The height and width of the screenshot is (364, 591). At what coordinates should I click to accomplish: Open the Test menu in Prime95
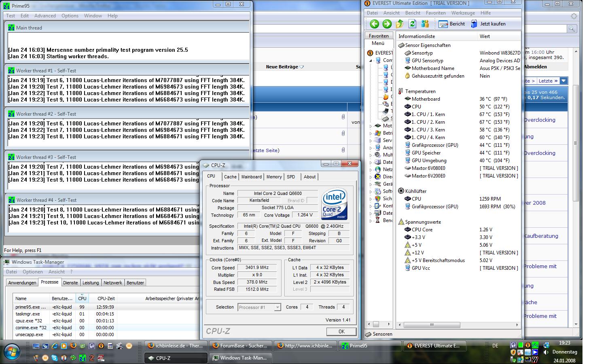pyautogui.click(x=11, y=16)
